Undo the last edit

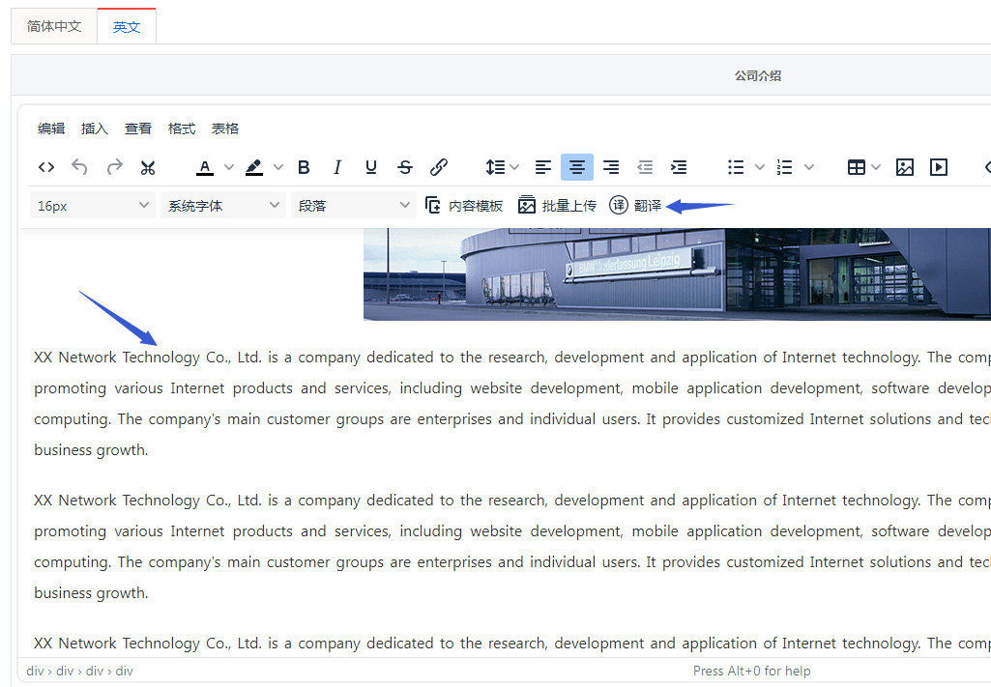79,167
